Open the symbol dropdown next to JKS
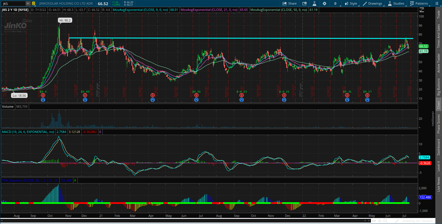 [27, 3]
